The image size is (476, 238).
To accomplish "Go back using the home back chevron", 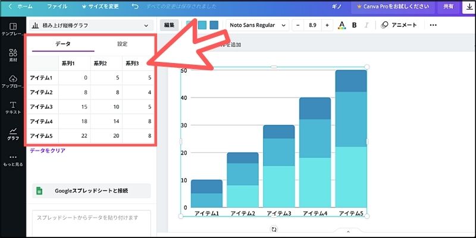I will click(x=10, y=7).
